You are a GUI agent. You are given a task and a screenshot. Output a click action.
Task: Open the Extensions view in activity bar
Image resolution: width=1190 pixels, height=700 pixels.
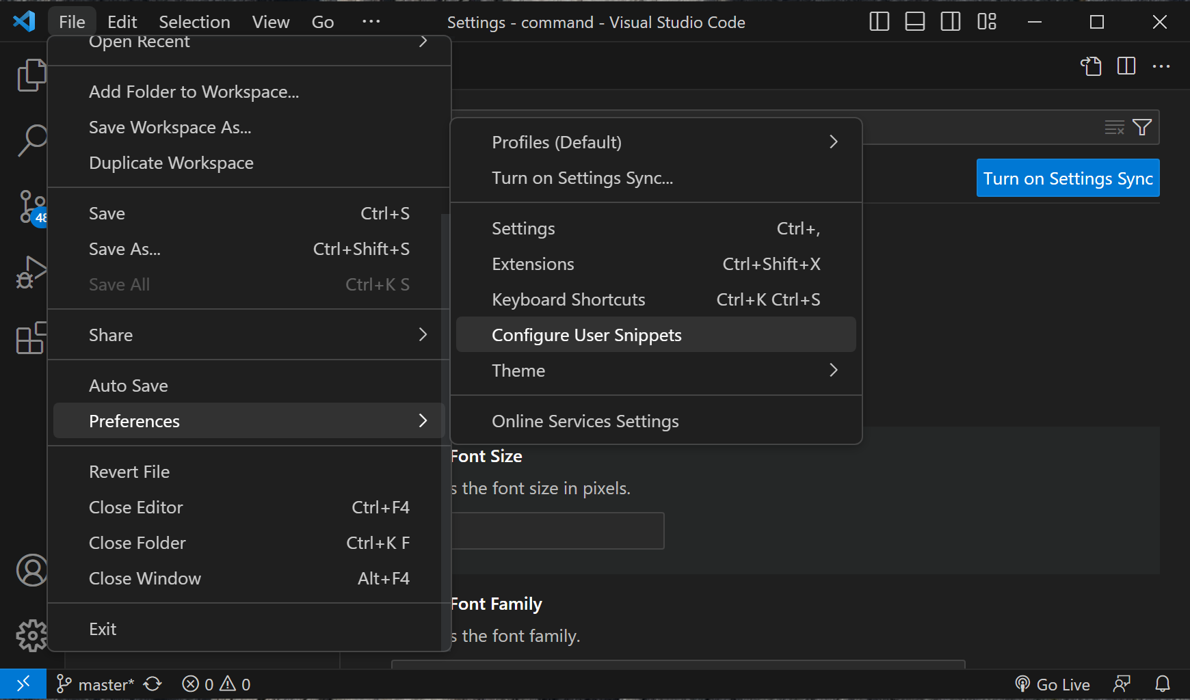(x=31, y=338)
